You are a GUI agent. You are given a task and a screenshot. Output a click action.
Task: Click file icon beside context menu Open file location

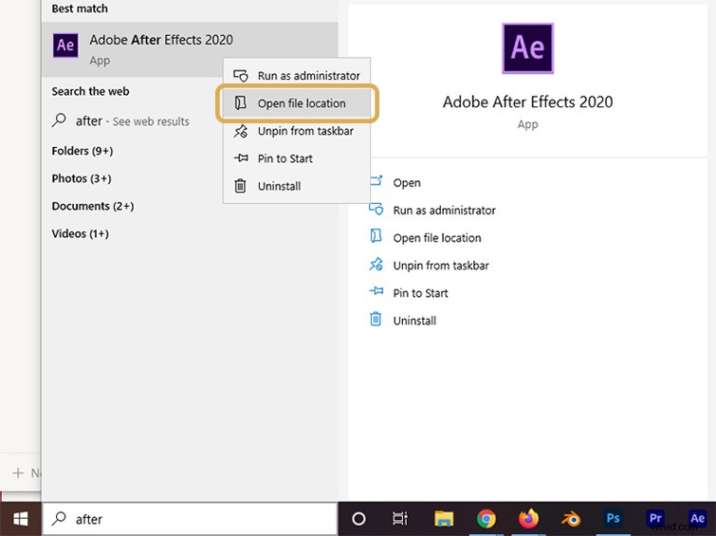240,102
